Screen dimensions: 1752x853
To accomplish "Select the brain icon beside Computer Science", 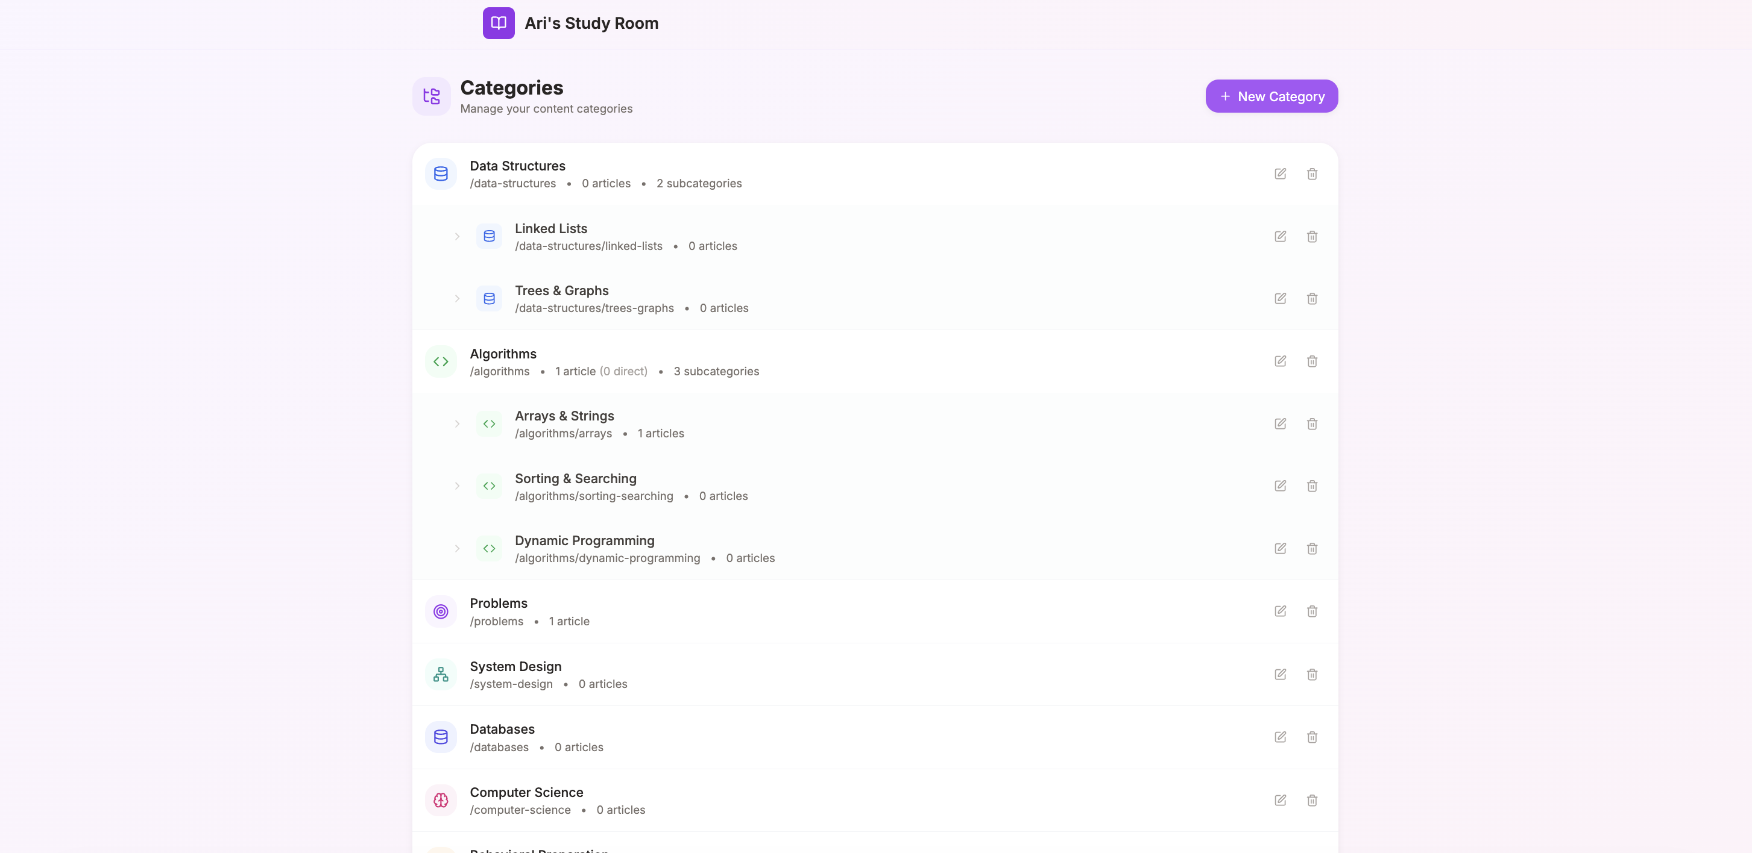I will (441, 800).
